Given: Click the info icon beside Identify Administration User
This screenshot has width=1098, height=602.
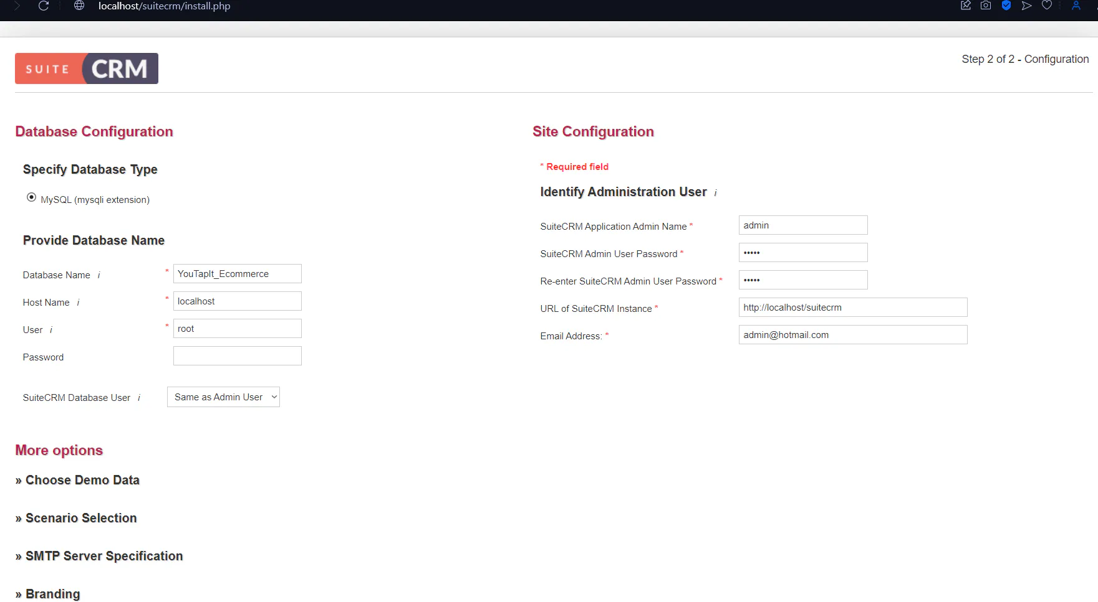Looking at the screenshot, I should pos(715,193).
